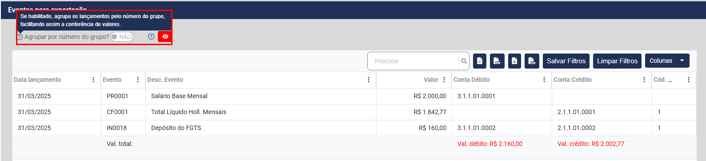Screen dimensions: 706x161
Task: Open Conta Crédito column options menu
Action: click(x=644, y=80)
